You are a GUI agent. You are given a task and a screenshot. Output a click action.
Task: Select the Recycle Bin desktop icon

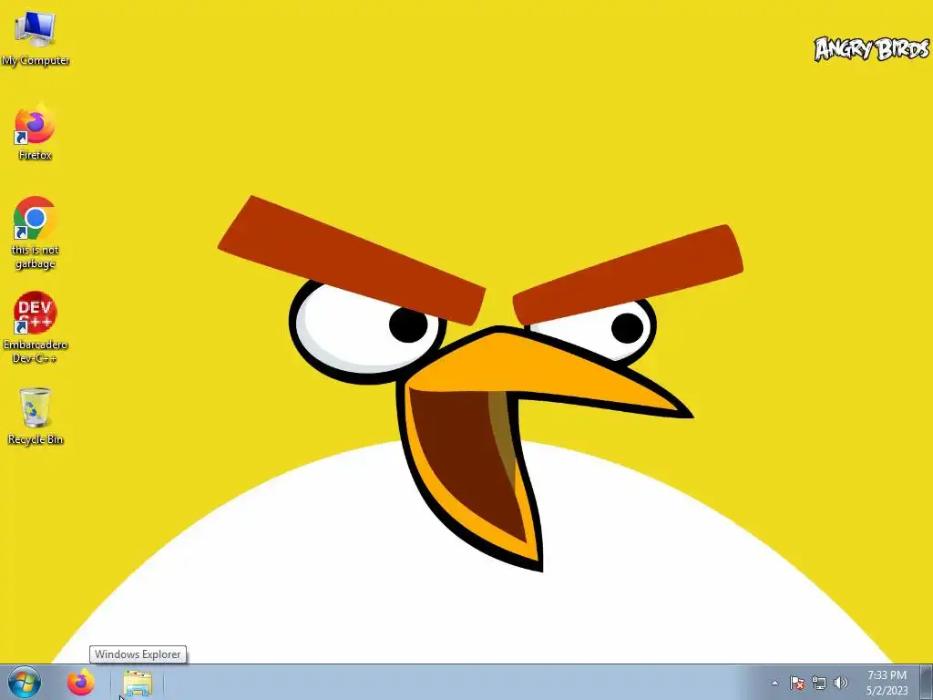pyautogui.click(x=36, y=416)
